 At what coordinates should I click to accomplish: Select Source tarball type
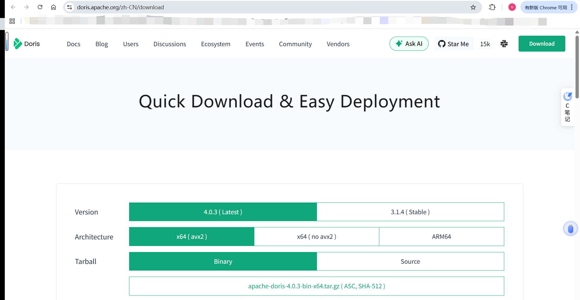pos(410,261)
